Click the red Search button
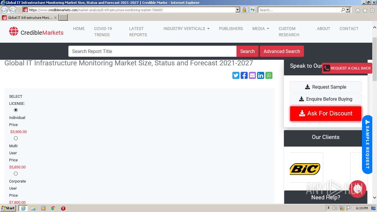The image size is (377, 212). [247, 51]
